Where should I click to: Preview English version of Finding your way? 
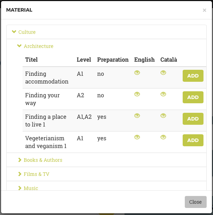(137, 94)
